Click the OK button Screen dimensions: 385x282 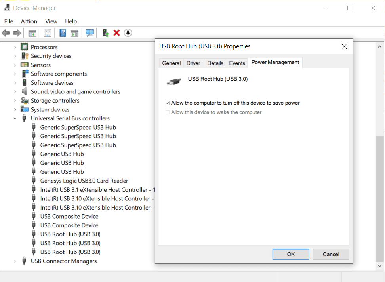click(290, 254)
